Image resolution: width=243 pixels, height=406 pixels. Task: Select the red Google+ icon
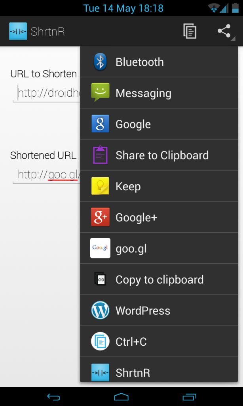pyautogui.click(x=100, y=217)
